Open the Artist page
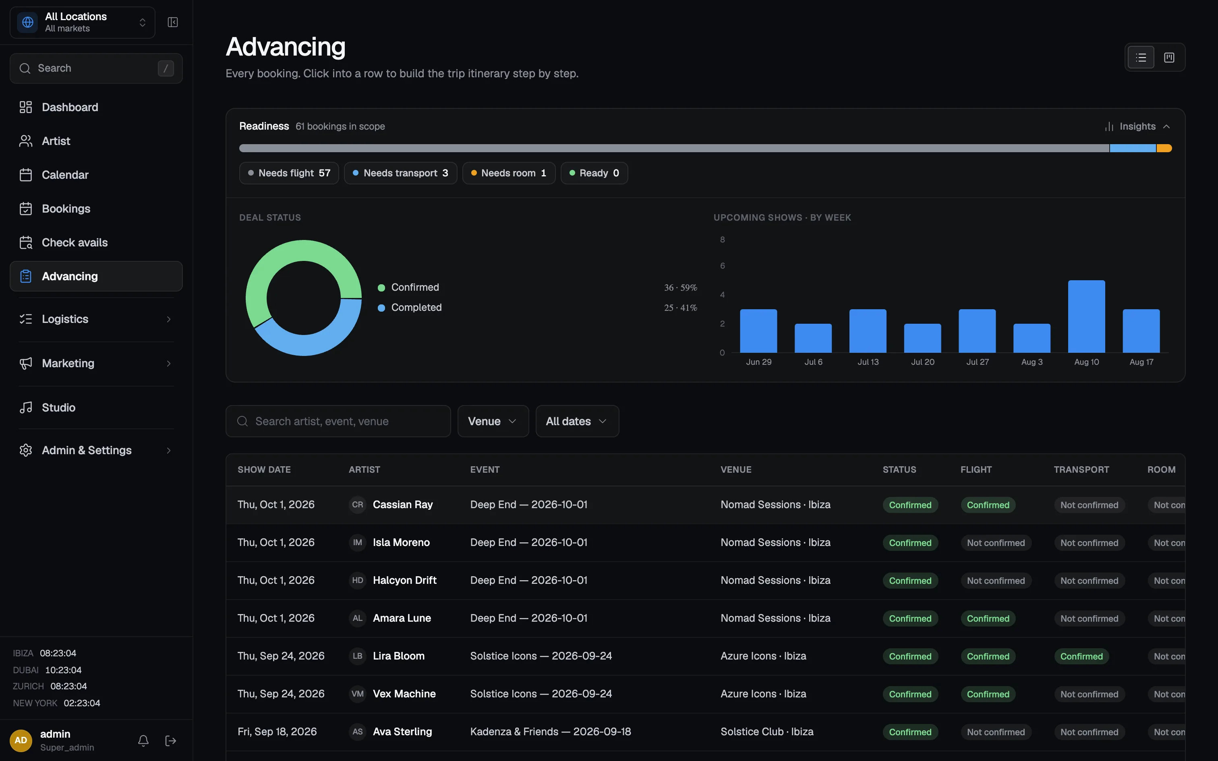The image size is (1218, 761). [96, 141]
